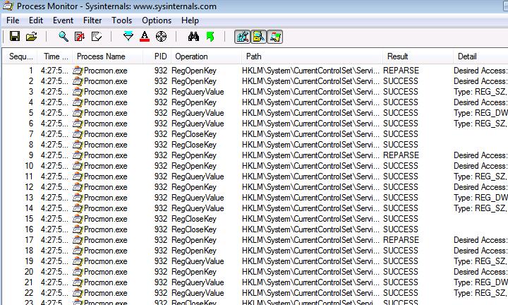Toggle Capture with the magnifying glass icon

pyautogui.click(x=64, y=36)
